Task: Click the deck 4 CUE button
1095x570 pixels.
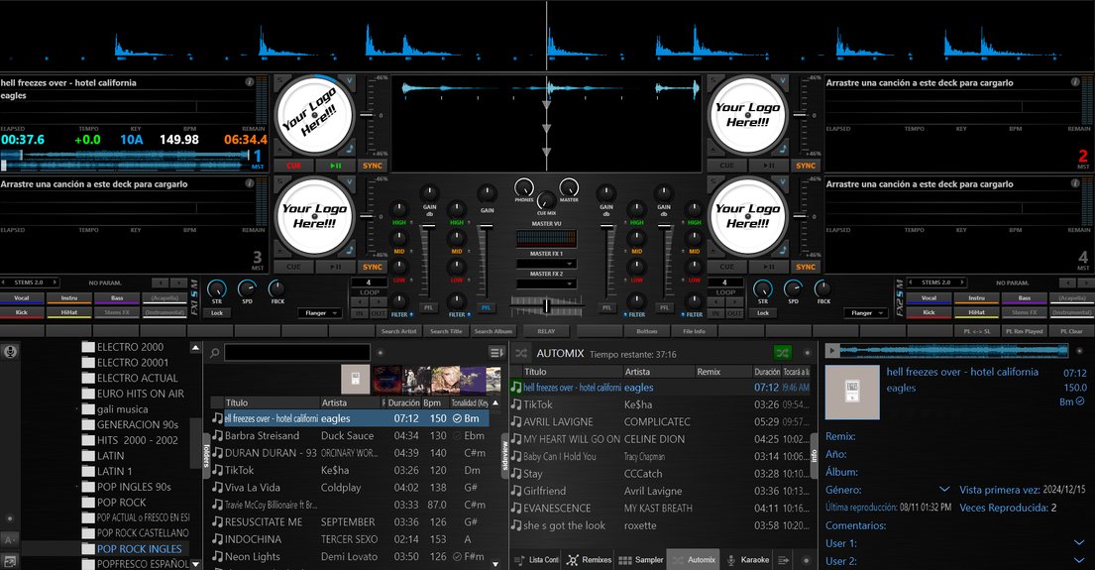Action: click(x=727, y=267)
